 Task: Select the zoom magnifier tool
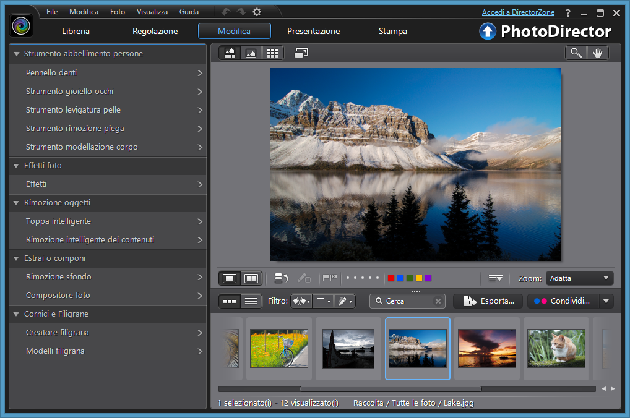tap(576, 53)
